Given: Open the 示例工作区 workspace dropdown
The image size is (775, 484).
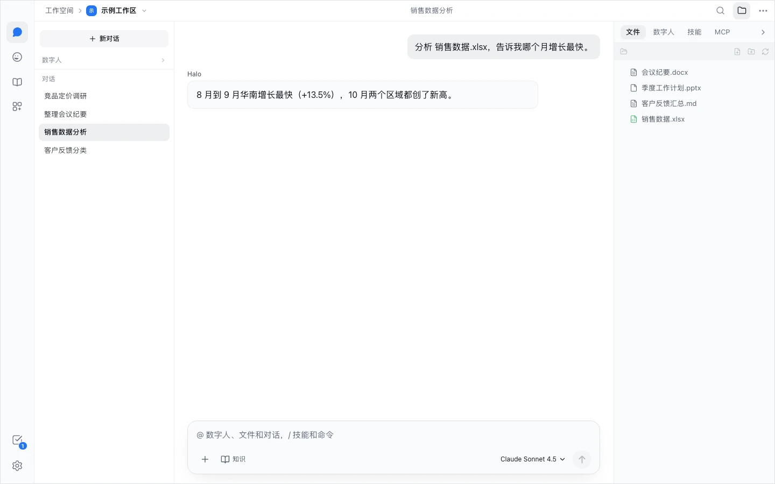Looking at the screenshot, I should (117, 11).
